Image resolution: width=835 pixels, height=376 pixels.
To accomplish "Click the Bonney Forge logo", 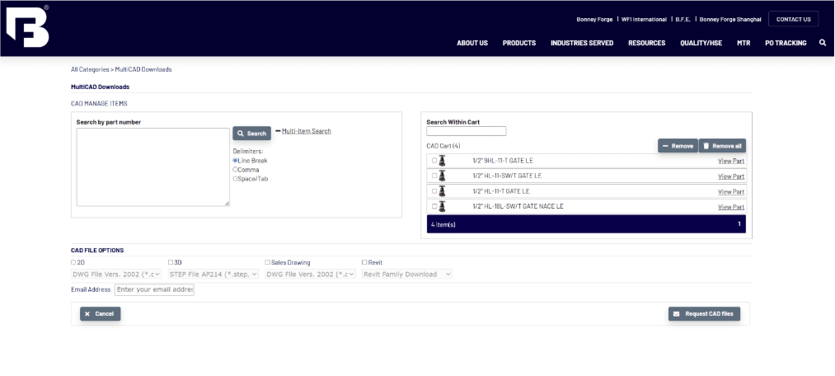I will tap(27, 26).
